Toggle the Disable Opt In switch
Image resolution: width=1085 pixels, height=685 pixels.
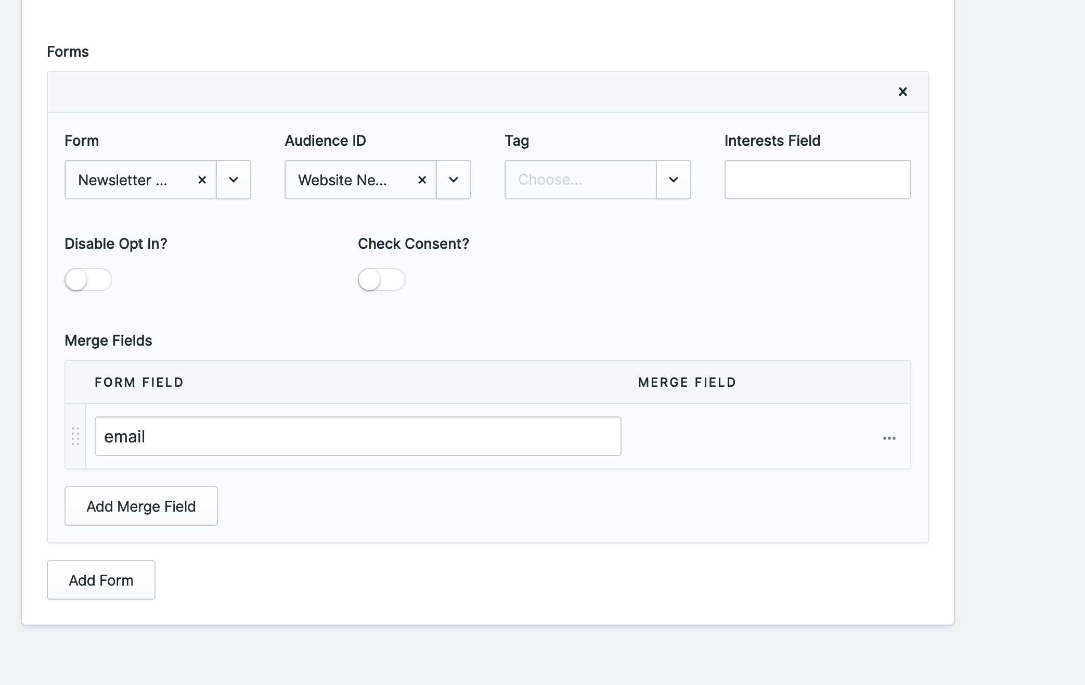click(88, 280)
